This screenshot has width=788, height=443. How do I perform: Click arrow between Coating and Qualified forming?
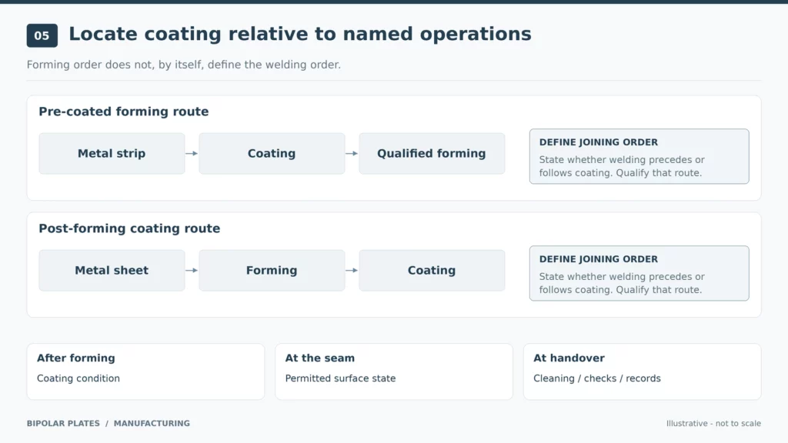[352, 154]
